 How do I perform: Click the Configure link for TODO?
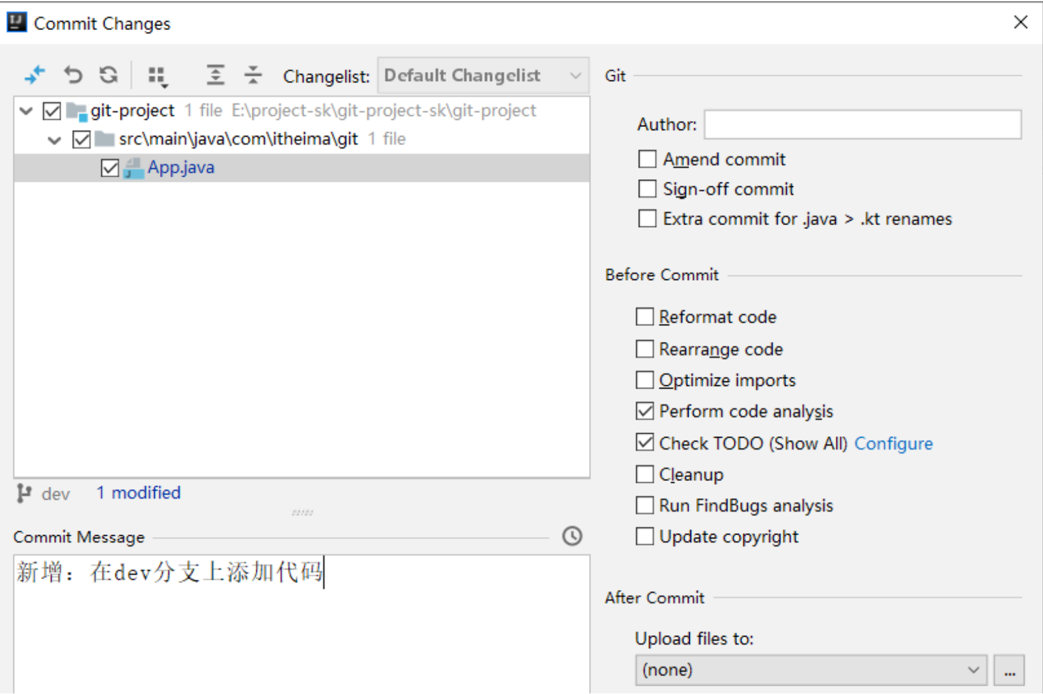point(893,443)
